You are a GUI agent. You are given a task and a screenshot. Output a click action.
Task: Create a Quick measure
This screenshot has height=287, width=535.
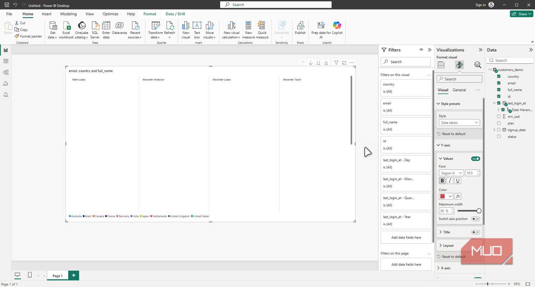coord(262,30)
